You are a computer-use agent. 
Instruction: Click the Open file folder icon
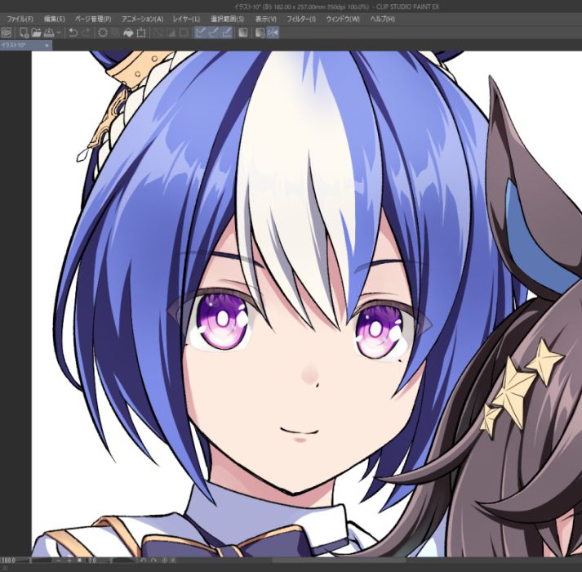(x=36, y=33)
